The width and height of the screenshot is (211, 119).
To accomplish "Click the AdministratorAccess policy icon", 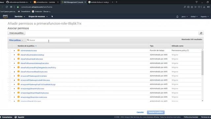I will coord(18,50).
